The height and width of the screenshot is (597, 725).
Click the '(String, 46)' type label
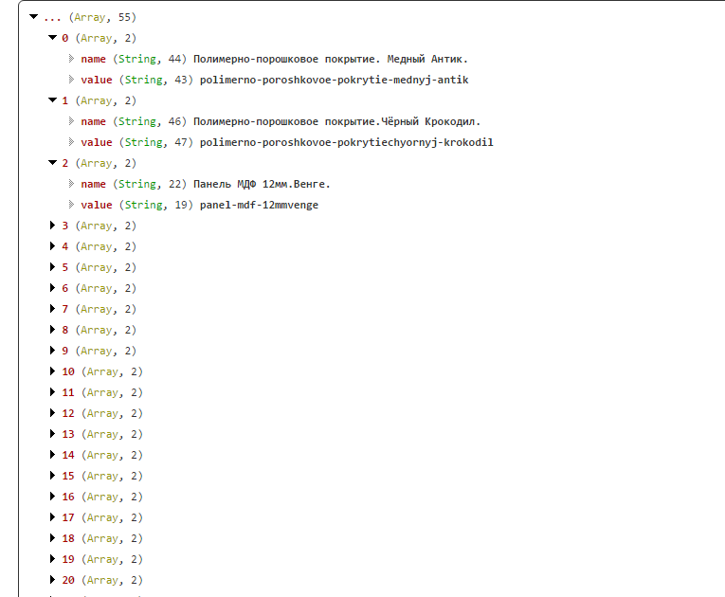150,121
